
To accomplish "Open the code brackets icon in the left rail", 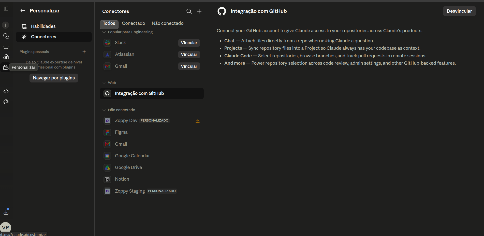I will pos(6,91).
